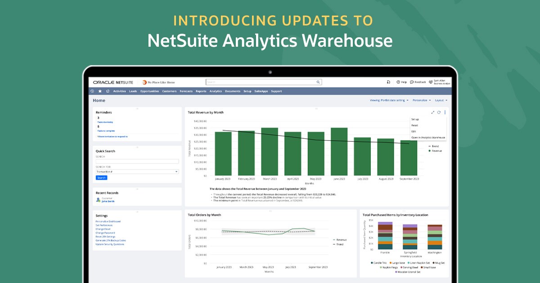This screenshot has width=540, height=283.
Task: Click inside the global search field
Action: tap(261, 82)
